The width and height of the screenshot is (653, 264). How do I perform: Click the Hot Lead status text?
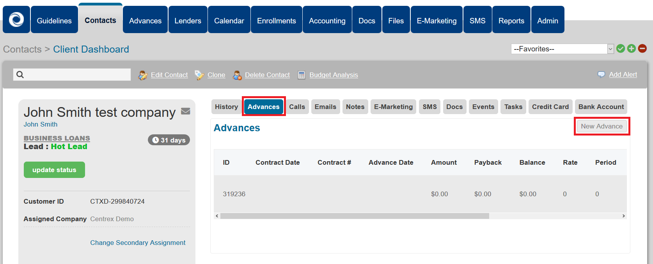[69, 146]
